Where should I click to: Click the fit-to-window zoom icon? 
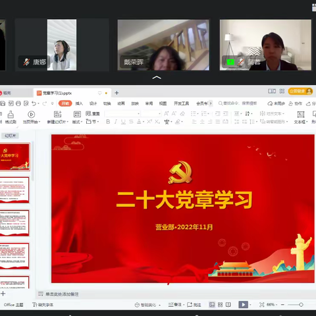[x=261, y=305]
